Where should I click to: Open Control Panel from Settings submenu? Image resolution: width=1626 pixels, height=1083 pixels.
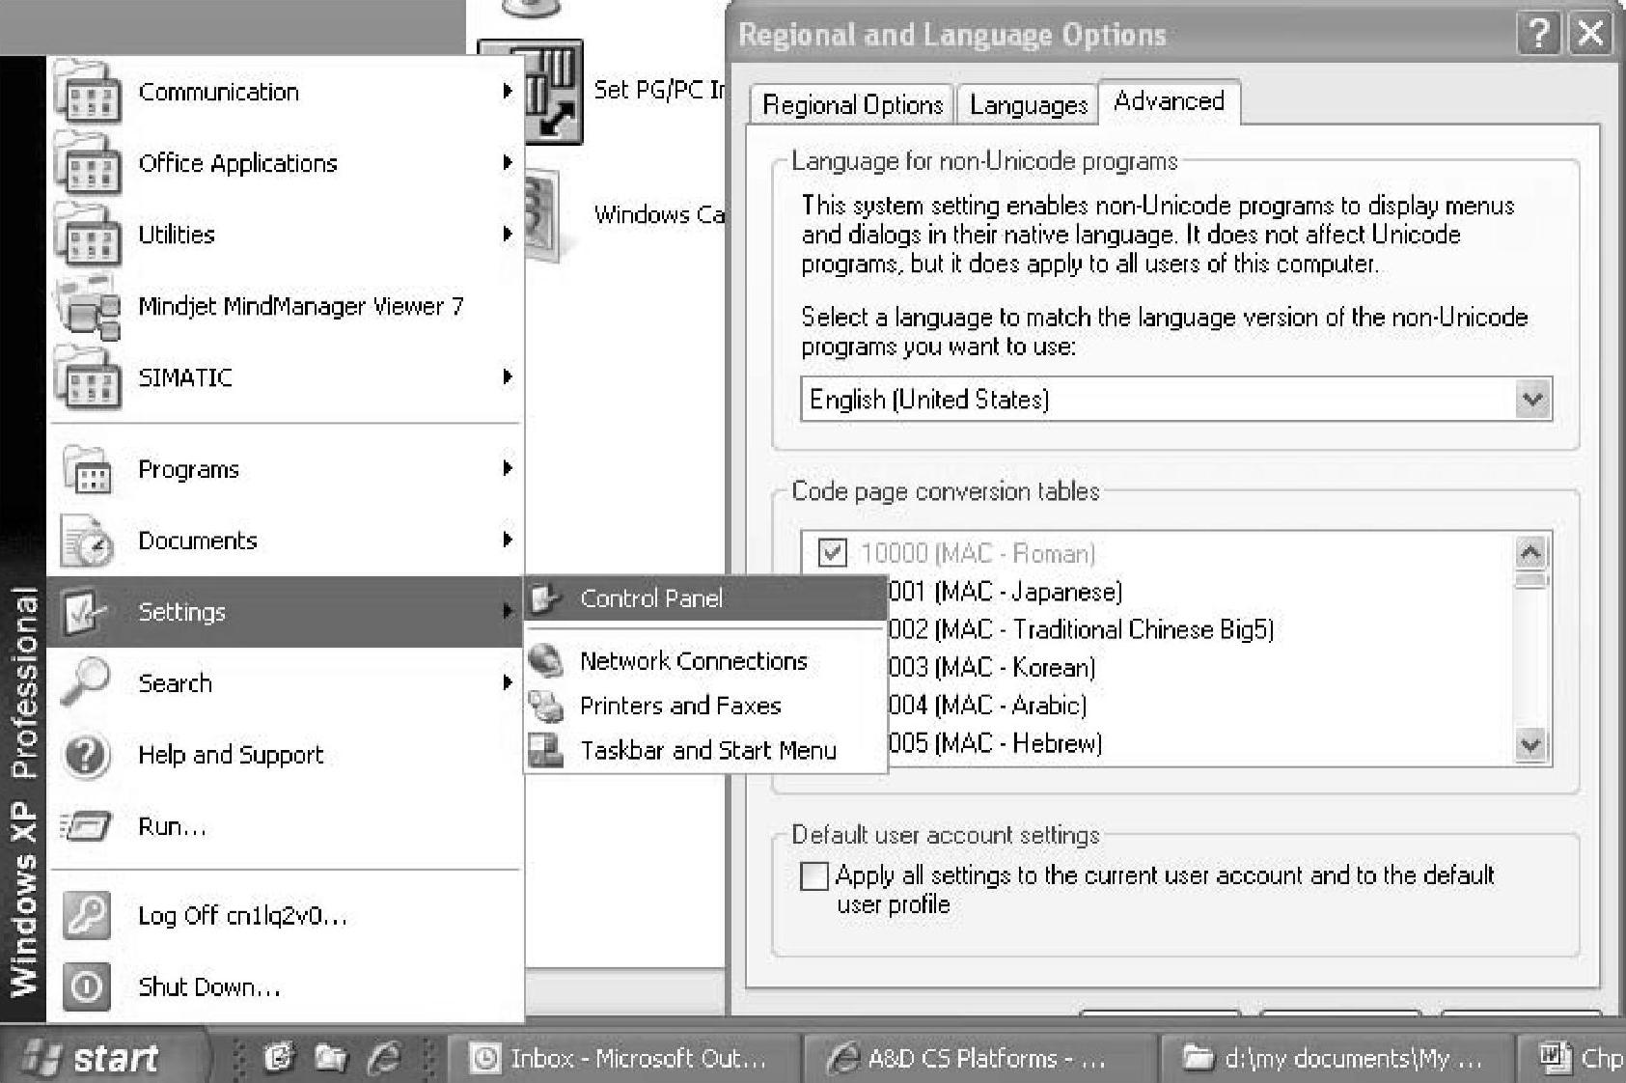tap(705, 598)
